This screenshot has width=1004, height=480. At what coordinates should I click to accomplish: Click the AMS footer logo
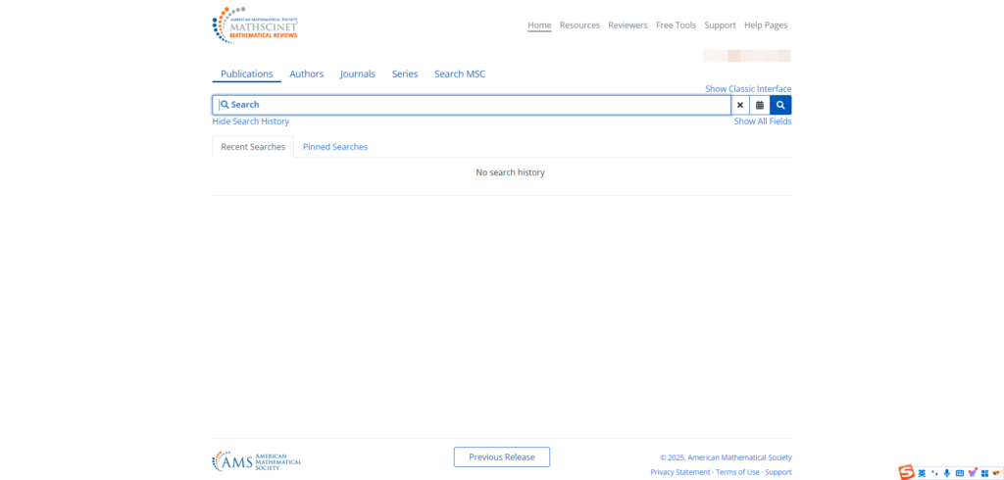click(257, 460)
